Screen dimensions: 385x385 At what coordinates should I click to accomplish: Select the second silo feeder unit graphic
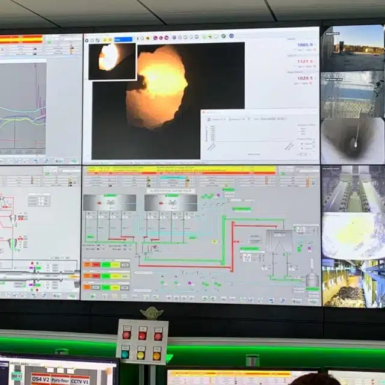pos(171,203)
